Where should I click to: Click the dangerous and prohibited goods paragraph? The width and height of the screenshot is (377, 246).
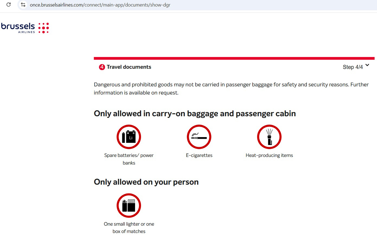pos(231,88)
